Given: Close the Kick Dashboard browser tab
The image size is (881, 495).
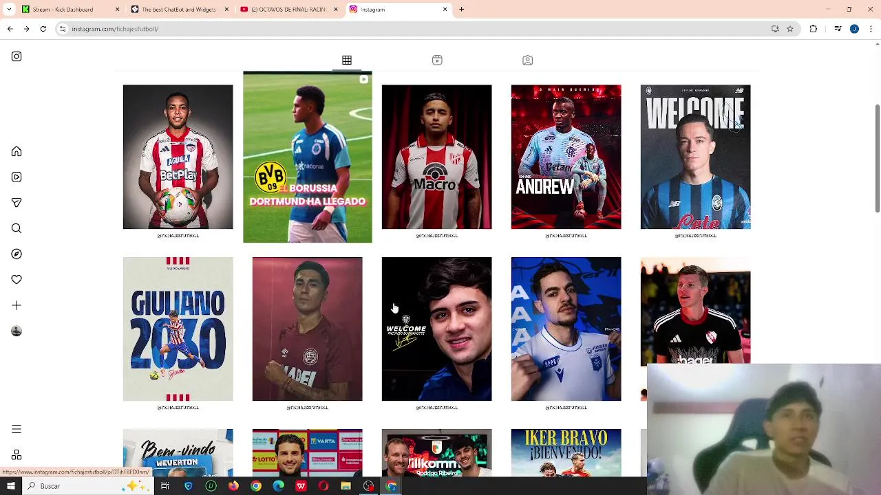Looking at the screenshot, I should (117, 10).
